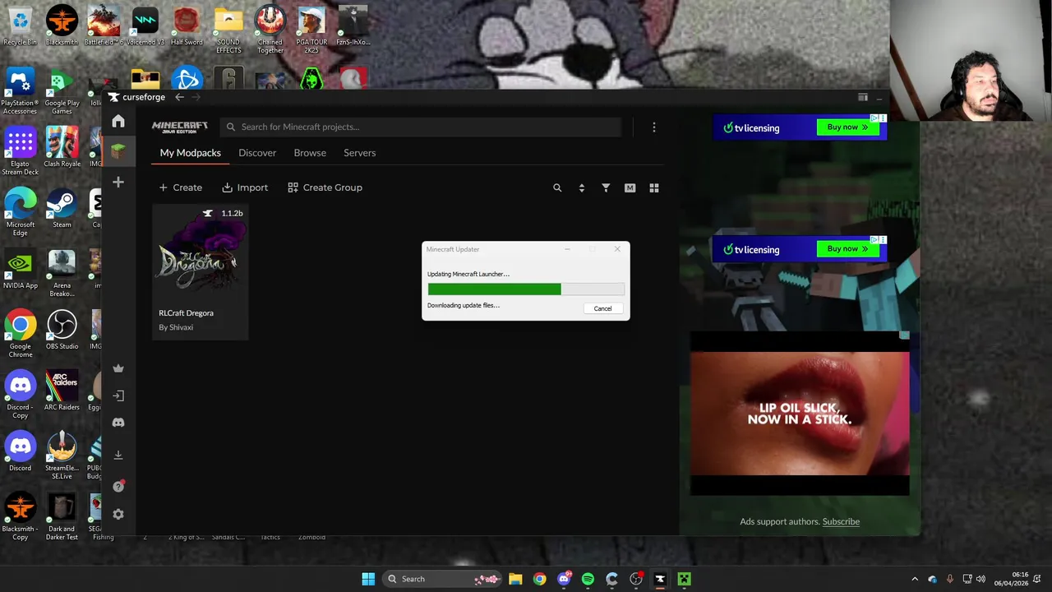Image resolution: width=1052 pixels, height=592 pixels.
Task: Open the lip oil video advertisement
Action: tap(800, 414)
